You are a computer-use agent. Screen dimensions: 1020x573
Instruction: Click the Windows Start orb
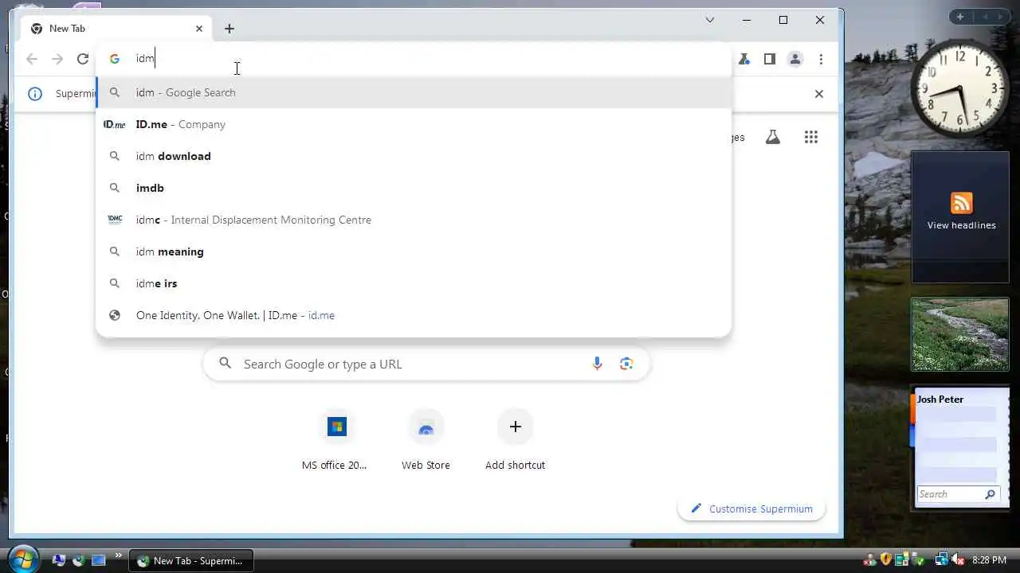(22, 559)
